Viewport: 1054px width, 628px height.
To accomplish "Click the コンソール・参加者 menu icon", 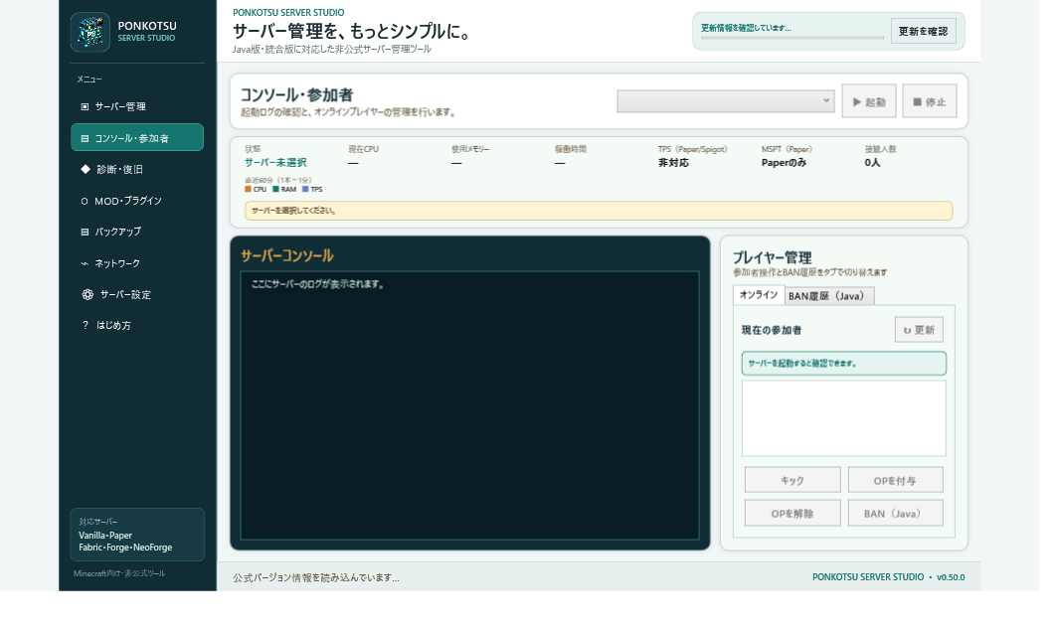I will pyautogui.click(x=85, y=138).
